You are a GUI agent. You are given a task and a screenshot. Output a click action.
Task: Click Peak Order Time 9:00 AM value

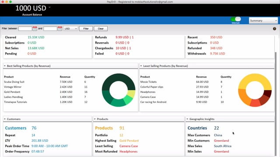tap(49, 146)
